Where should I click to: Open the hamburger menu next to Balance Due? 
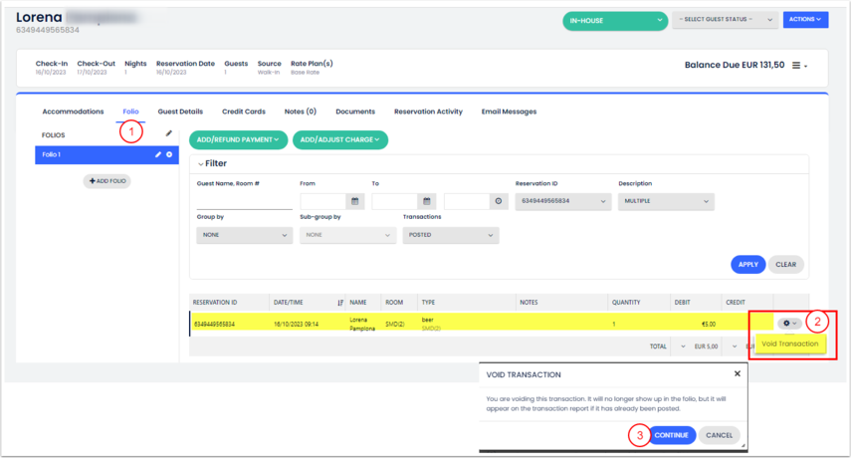pyautogui.click(x=798, y=66)
